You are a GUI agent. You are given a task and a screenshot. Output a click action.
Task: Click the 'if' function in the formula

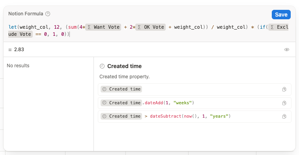coord(263,27)
